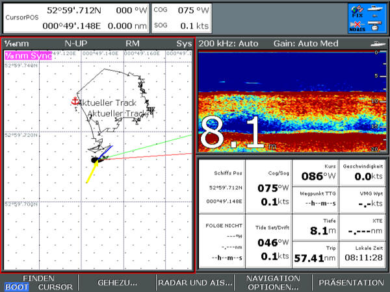Toggle the ⅛ nm Sync indicator

coord(27,55)
